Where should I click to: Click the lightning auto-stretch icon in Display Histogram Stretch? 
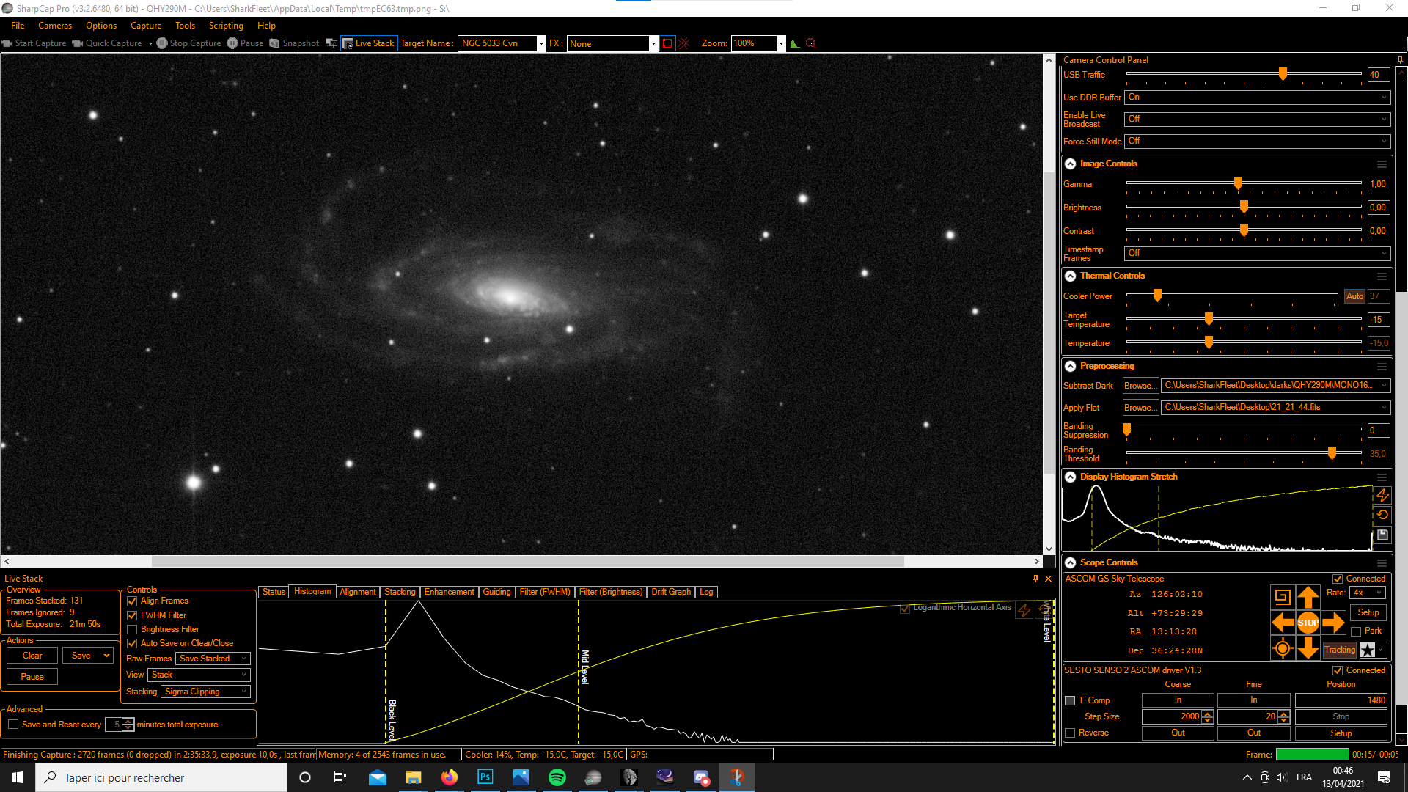[1382, 496]
